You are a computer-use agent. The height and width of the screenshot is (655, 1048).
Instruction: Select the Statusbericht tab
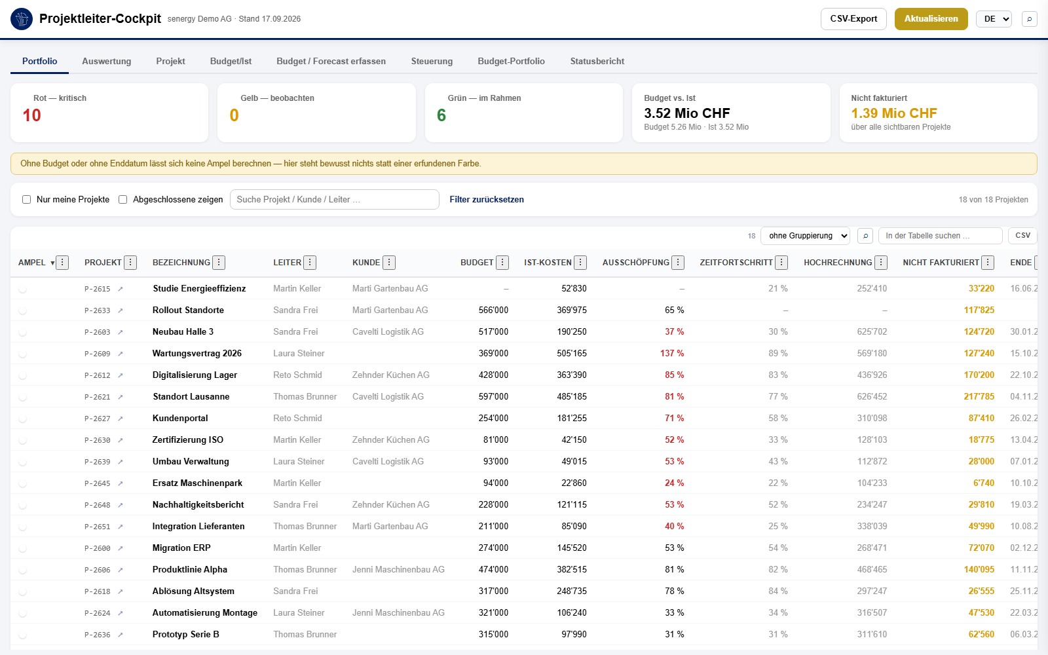pos(597,61)
